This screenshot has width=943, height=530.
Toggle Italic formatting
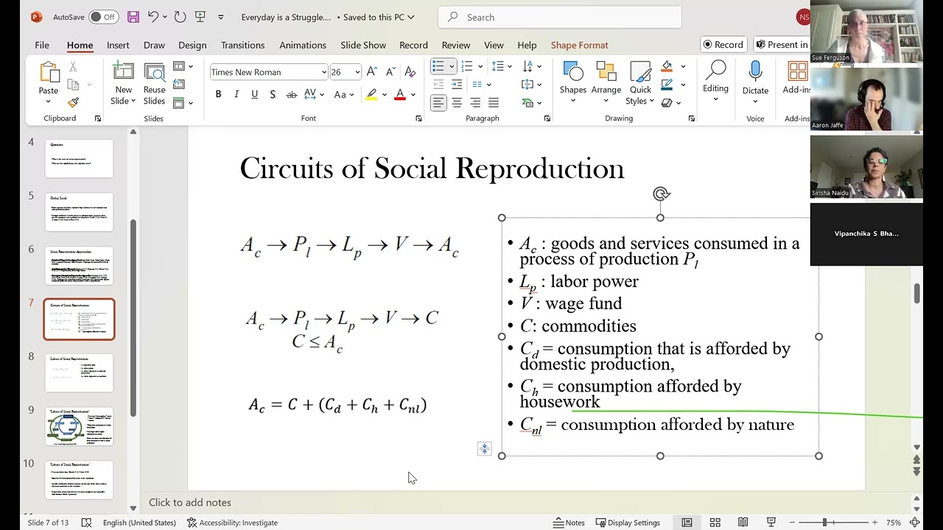pos(236,94)
